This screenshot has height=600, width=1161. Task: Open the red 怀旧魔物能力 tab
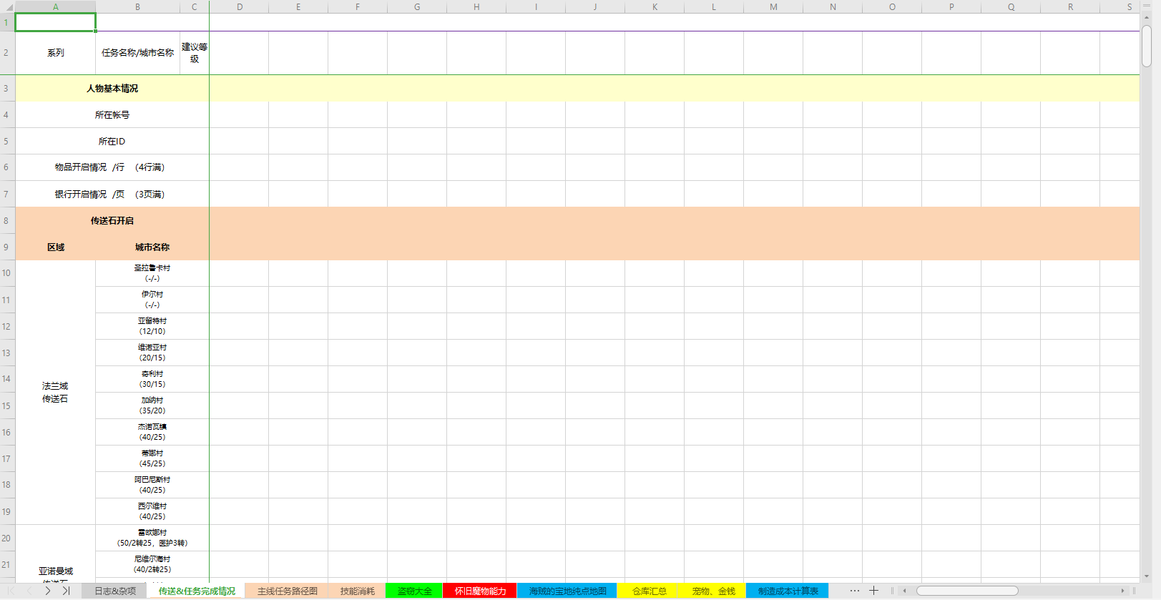point(480,591)
